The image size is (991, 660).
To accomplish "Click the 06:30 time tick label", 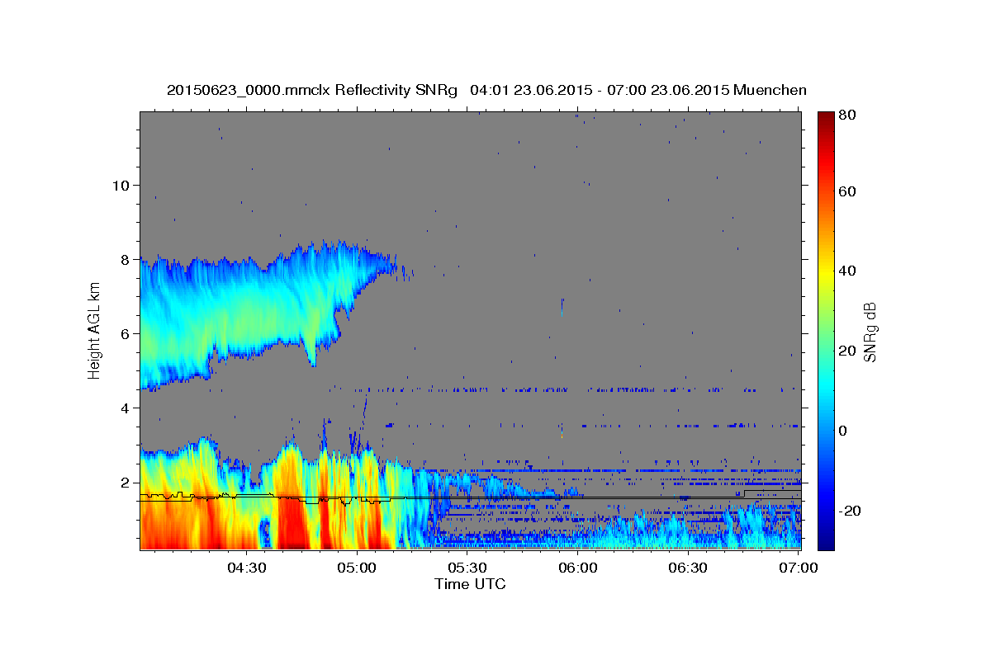I will pos(688,568).
